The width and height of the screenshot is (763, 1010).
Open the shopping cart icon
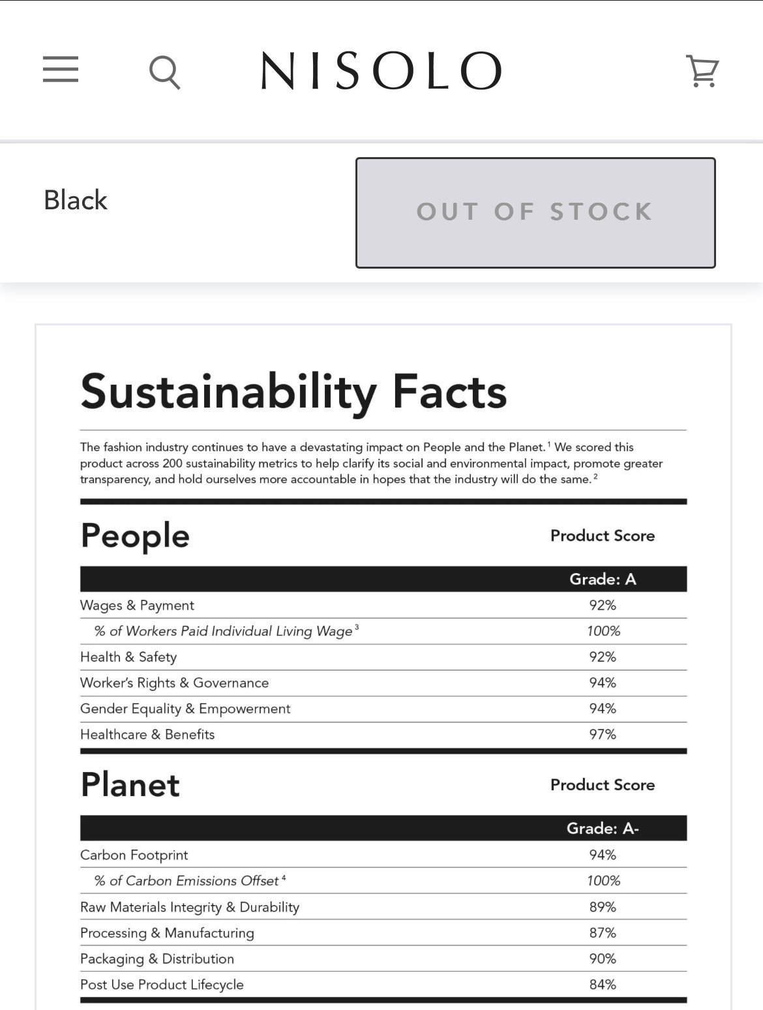702,70
